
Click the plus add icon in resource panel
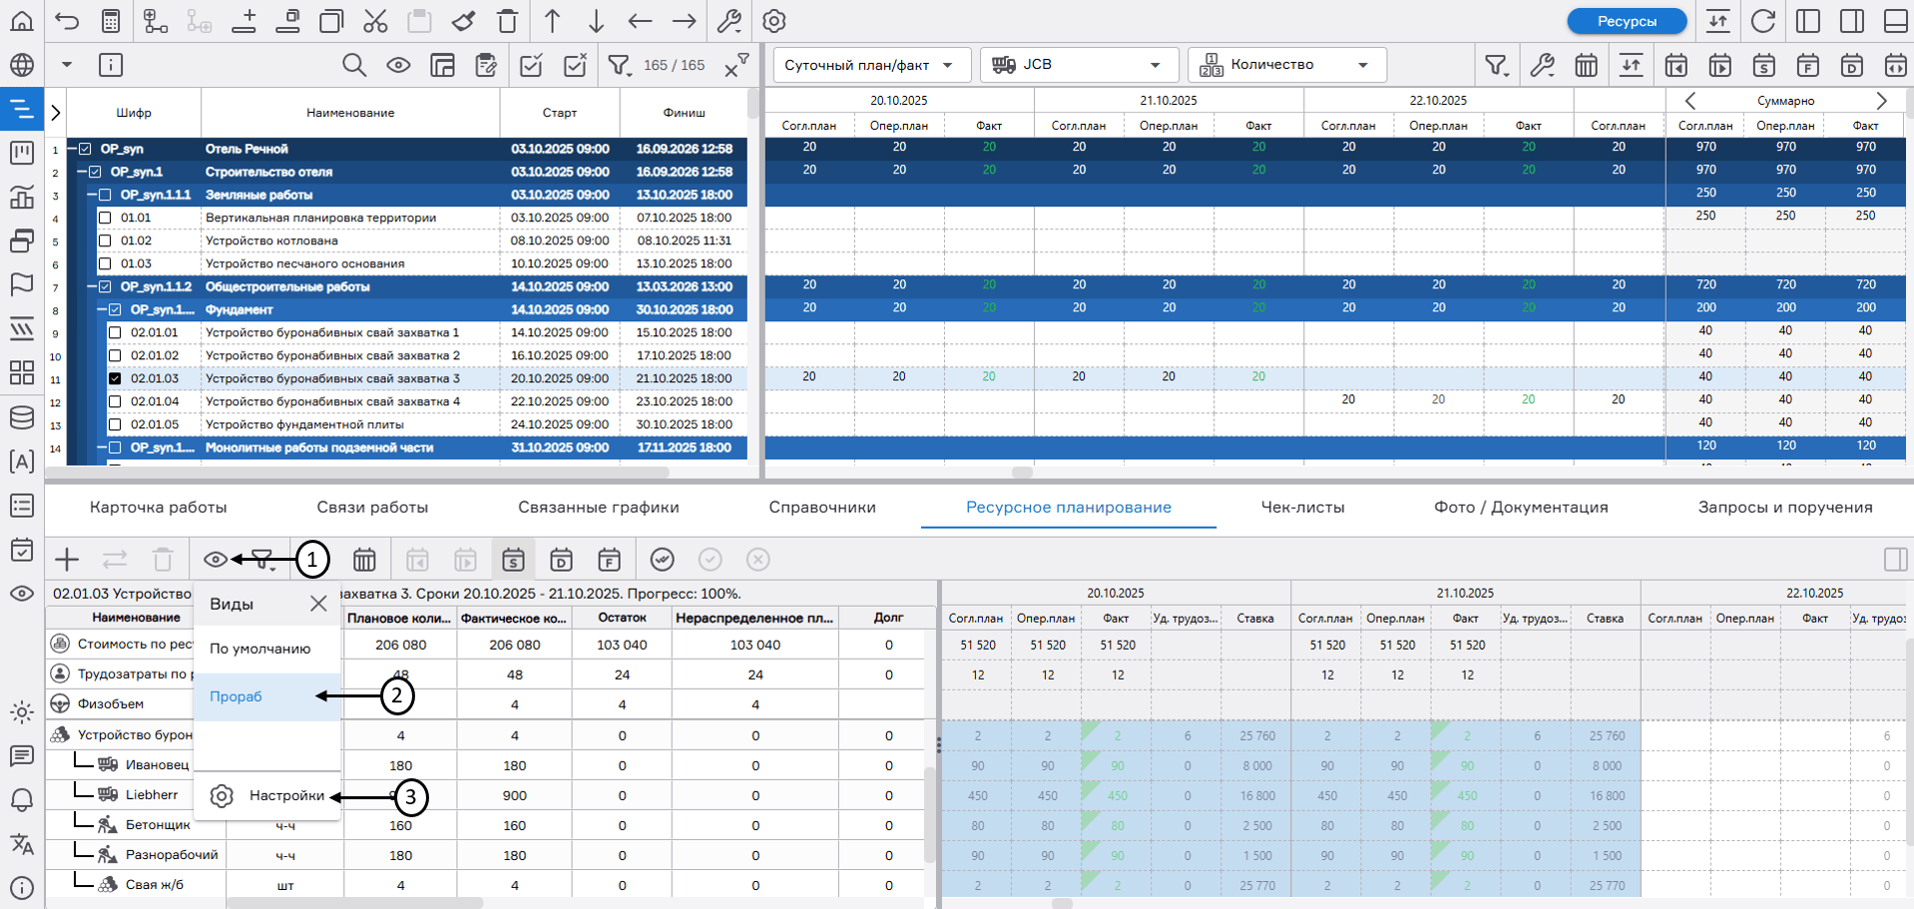coord(67,560)
